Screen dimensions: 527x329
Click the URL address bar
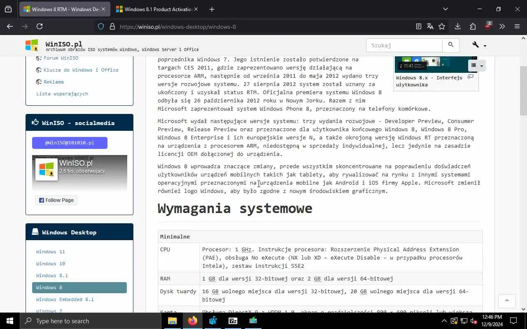tap(263, 26)
